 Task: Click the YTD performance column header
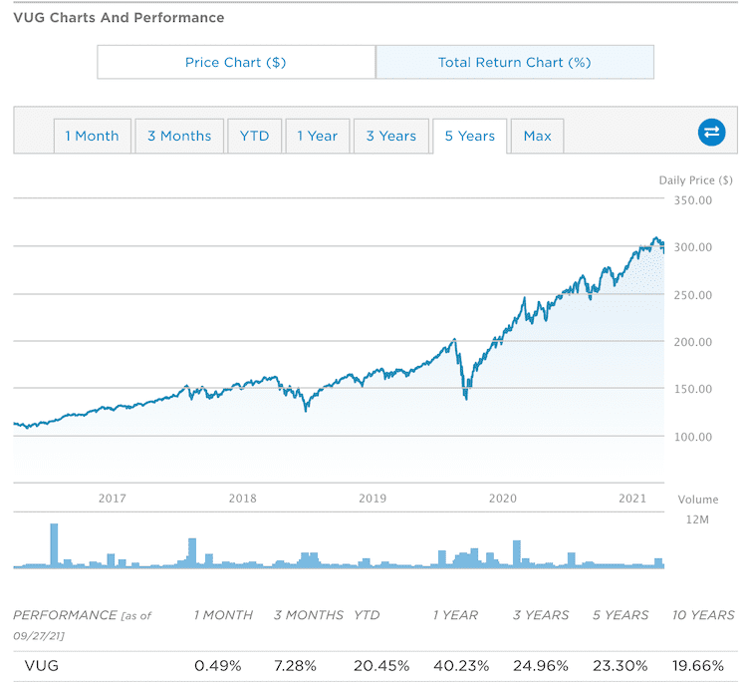(367, 615)
